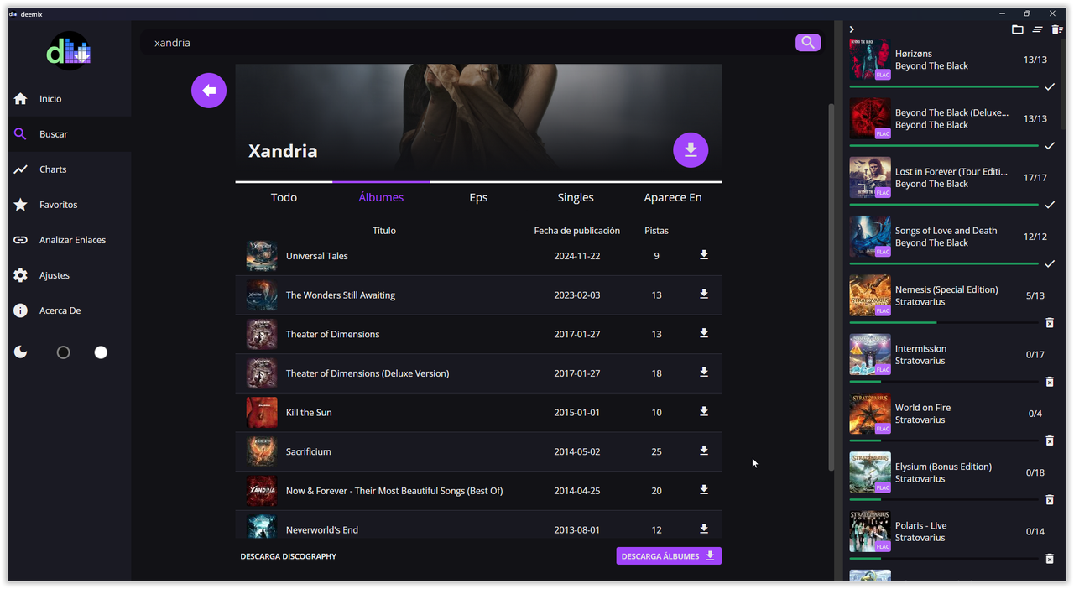This screenshot has width=1074, height=589.
Task: Click World on Fire queue title
Action: click(923, 408)
